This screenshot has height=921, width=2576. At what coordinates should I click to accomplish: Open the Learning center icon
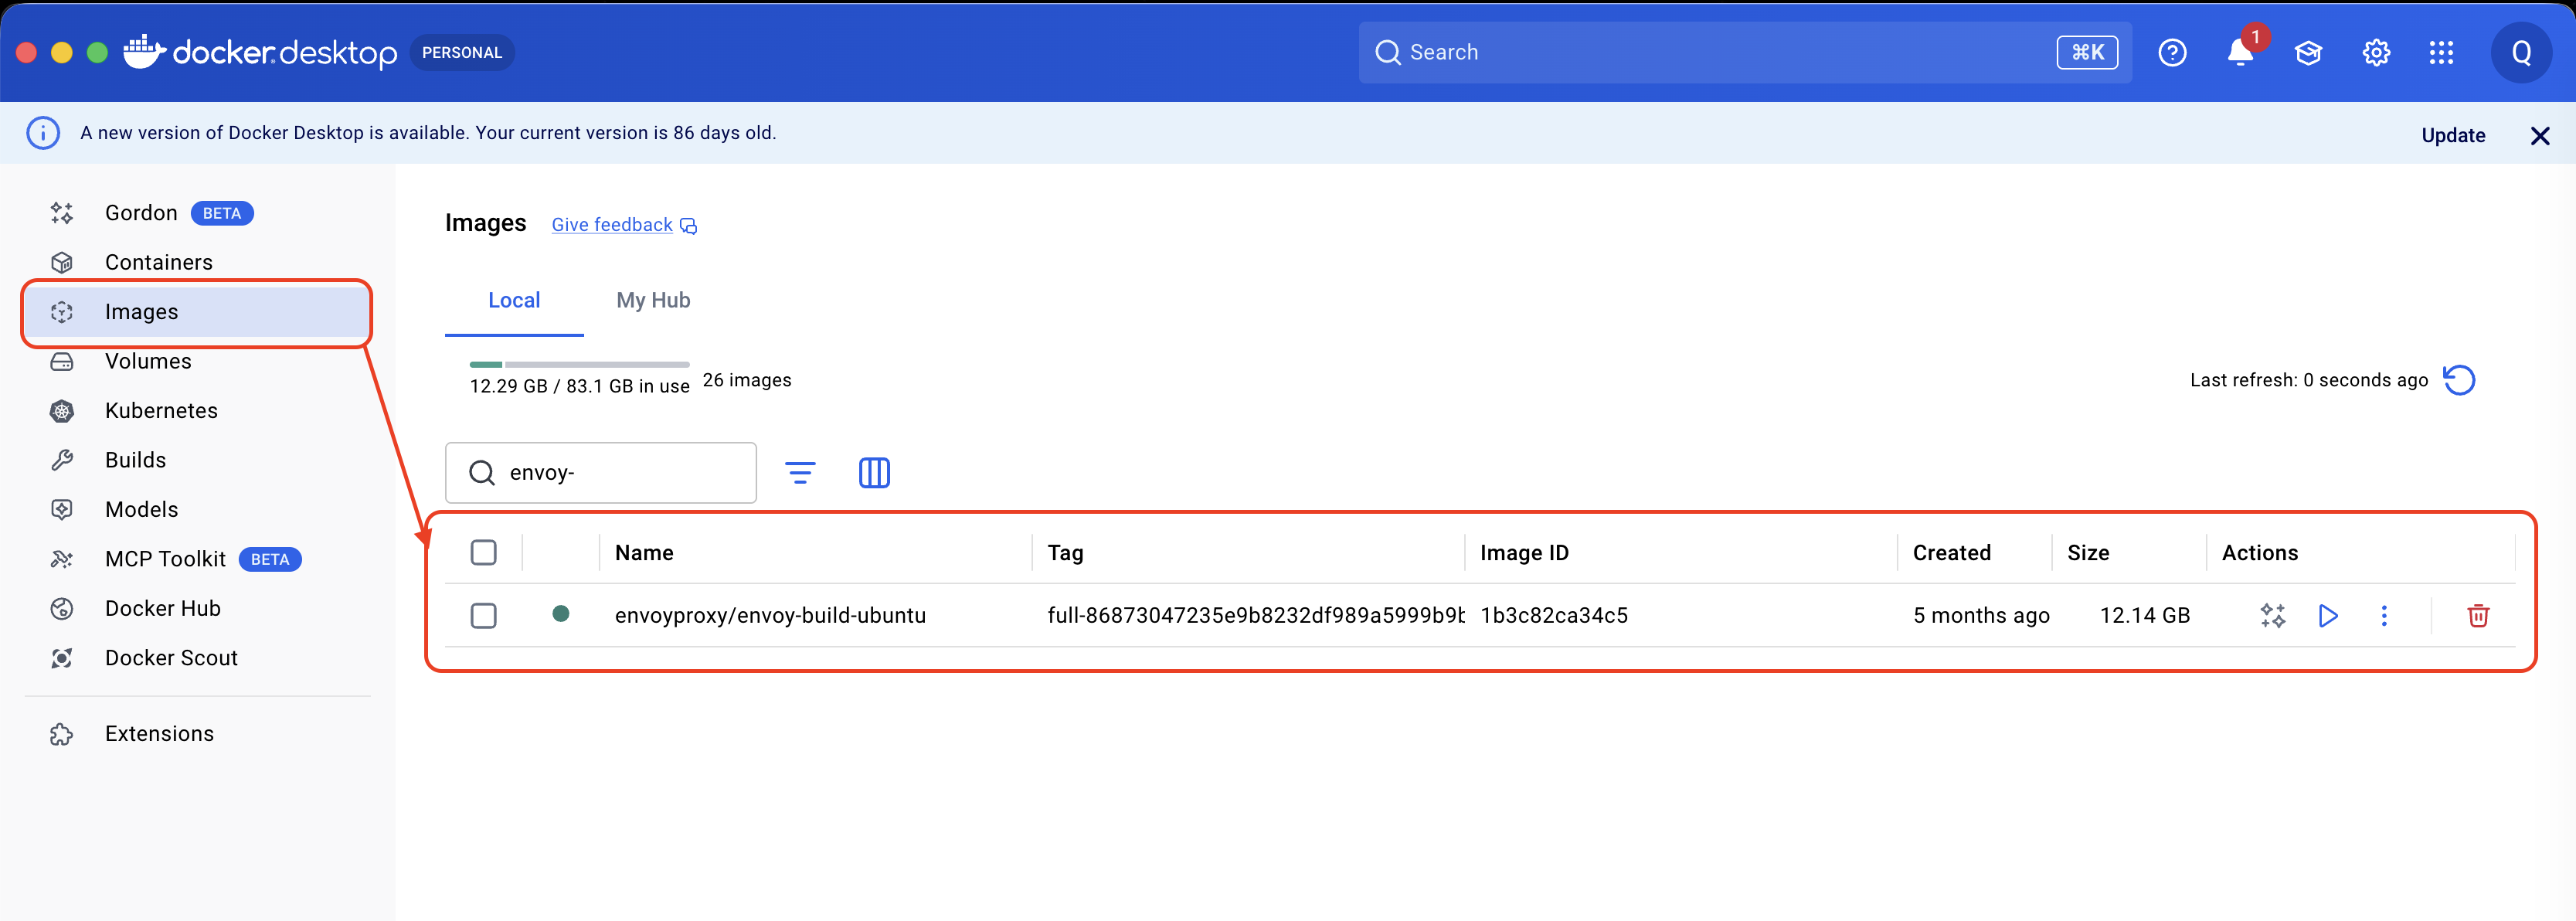coord(2308,53)
